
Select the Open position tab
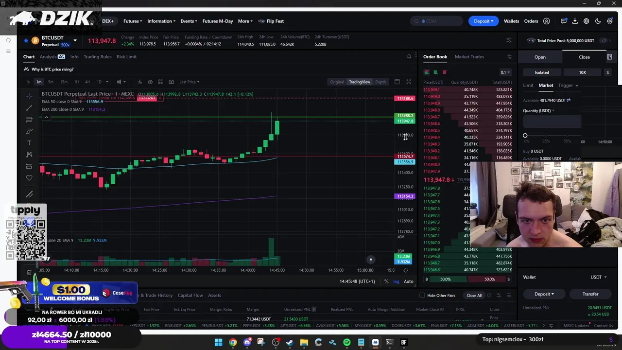[540, 57]
